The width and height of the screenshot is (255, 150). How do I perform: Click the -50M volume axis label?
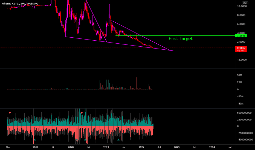point(240,104)
